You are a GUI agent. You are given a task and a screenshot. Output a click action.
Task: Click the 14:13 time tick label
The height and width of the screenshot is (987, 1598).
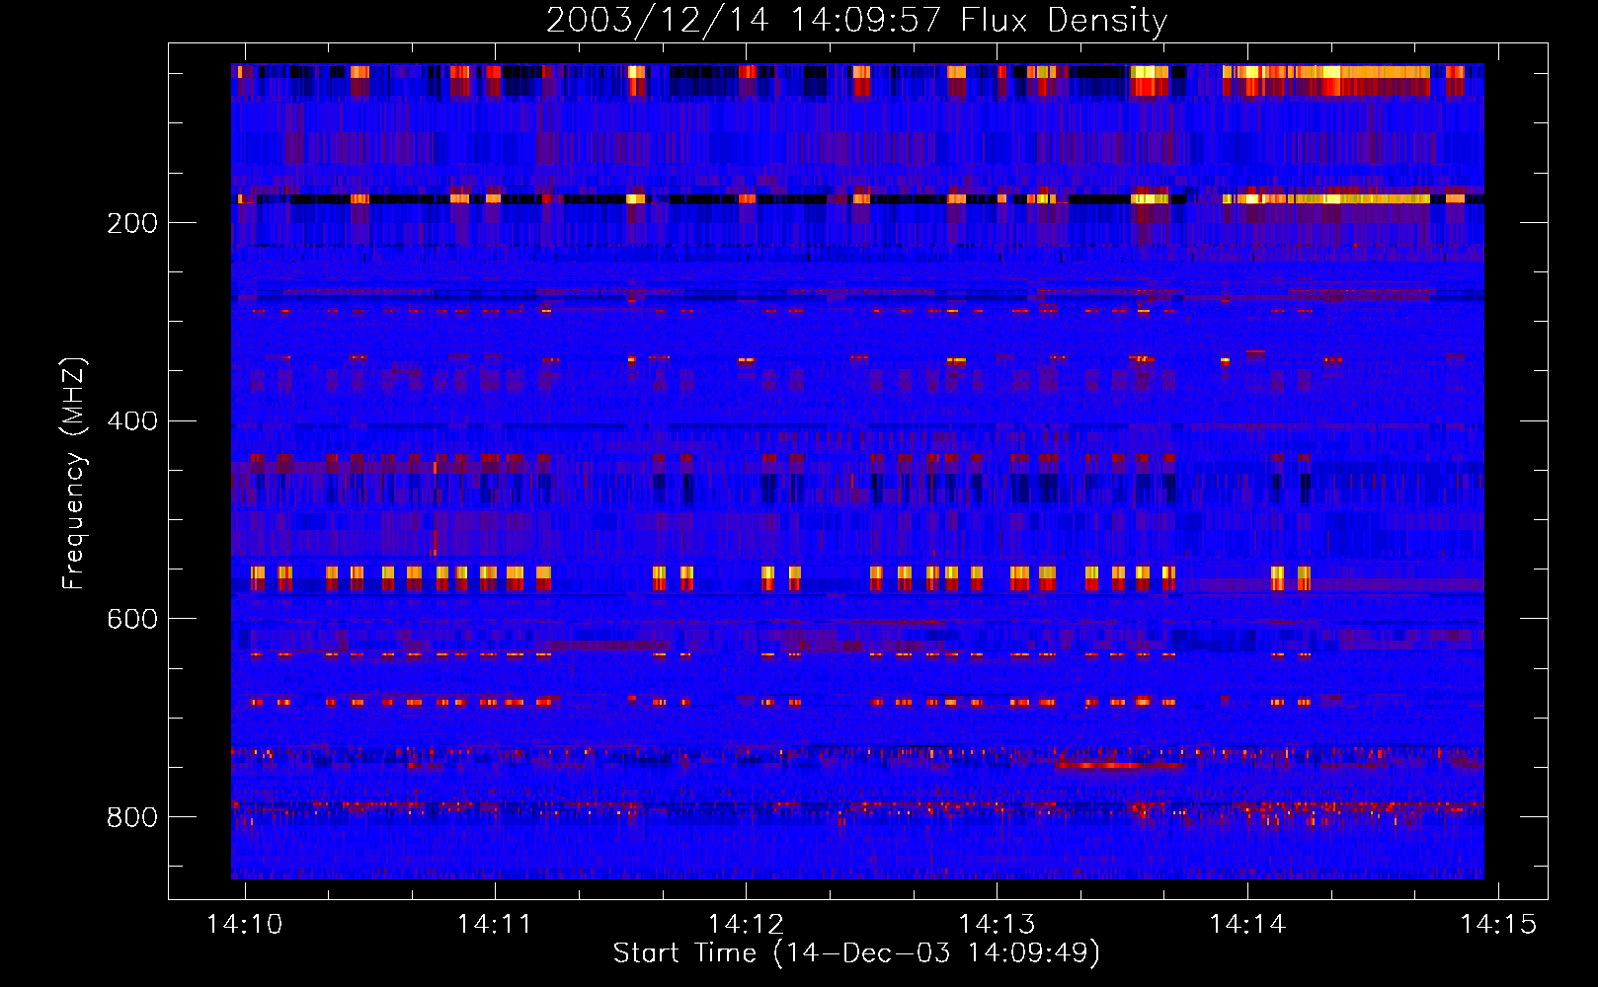997,924
